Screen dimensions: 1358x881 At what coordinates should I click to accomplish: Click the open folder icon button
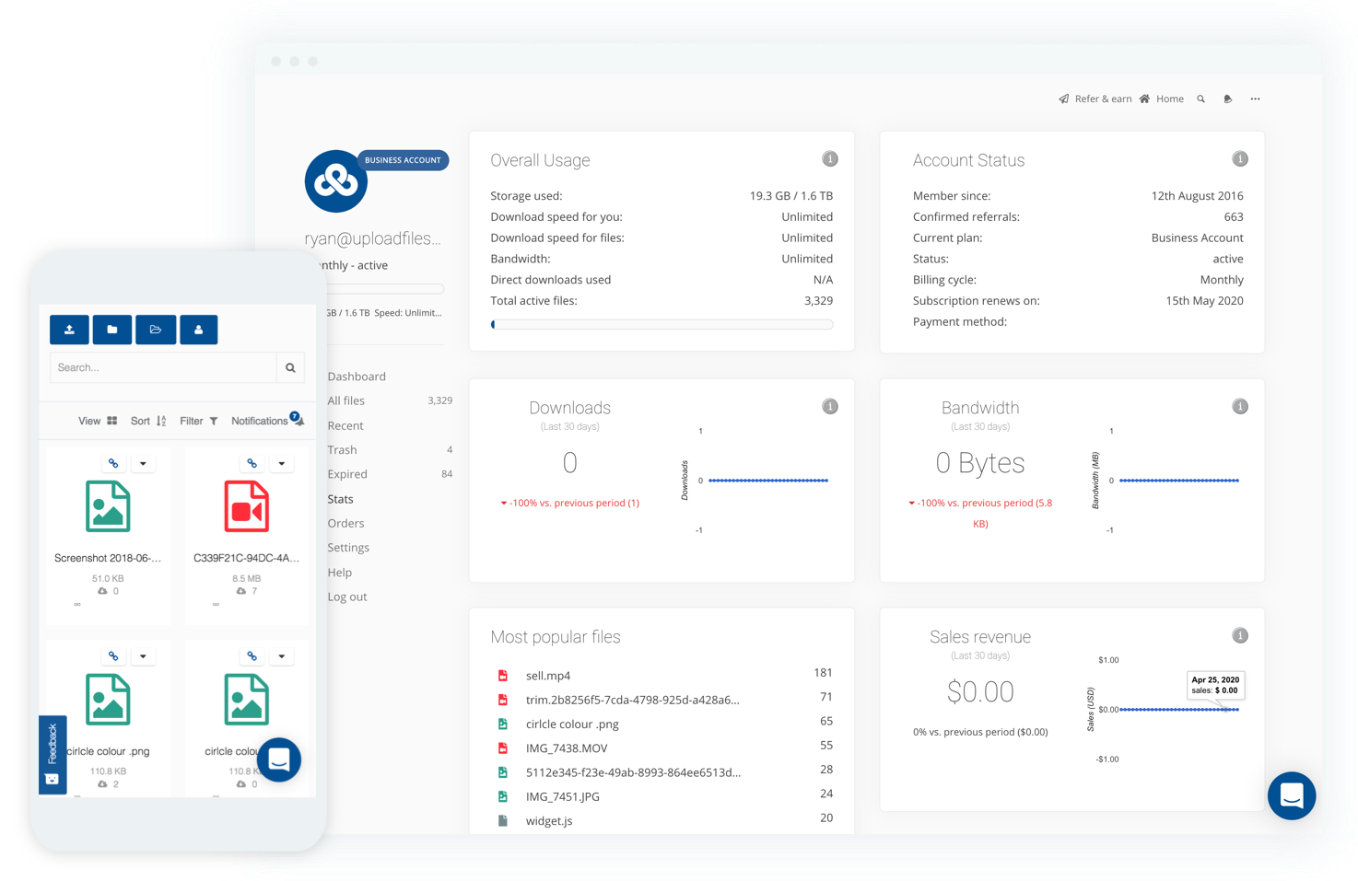click(156, 330)
